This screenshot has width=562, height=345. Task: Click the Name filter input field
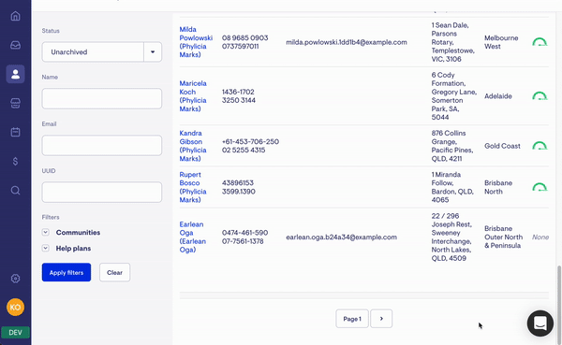102,98
